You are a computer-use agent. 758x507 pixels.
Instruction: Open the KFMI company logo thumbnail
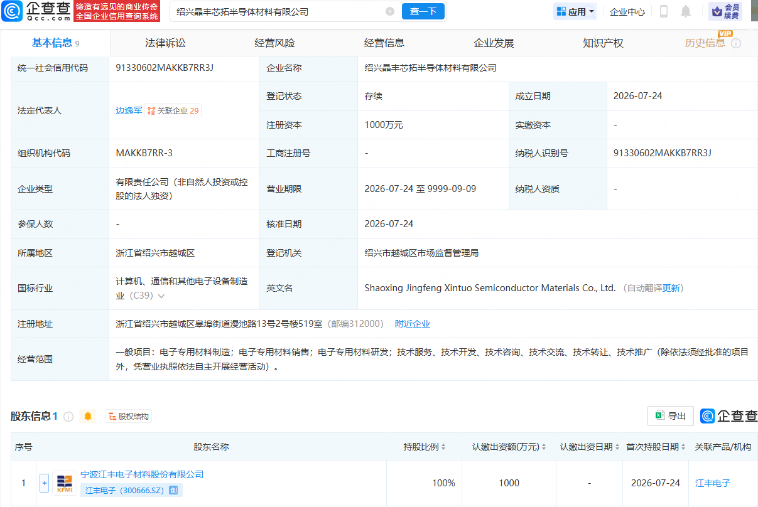point(65,483)
